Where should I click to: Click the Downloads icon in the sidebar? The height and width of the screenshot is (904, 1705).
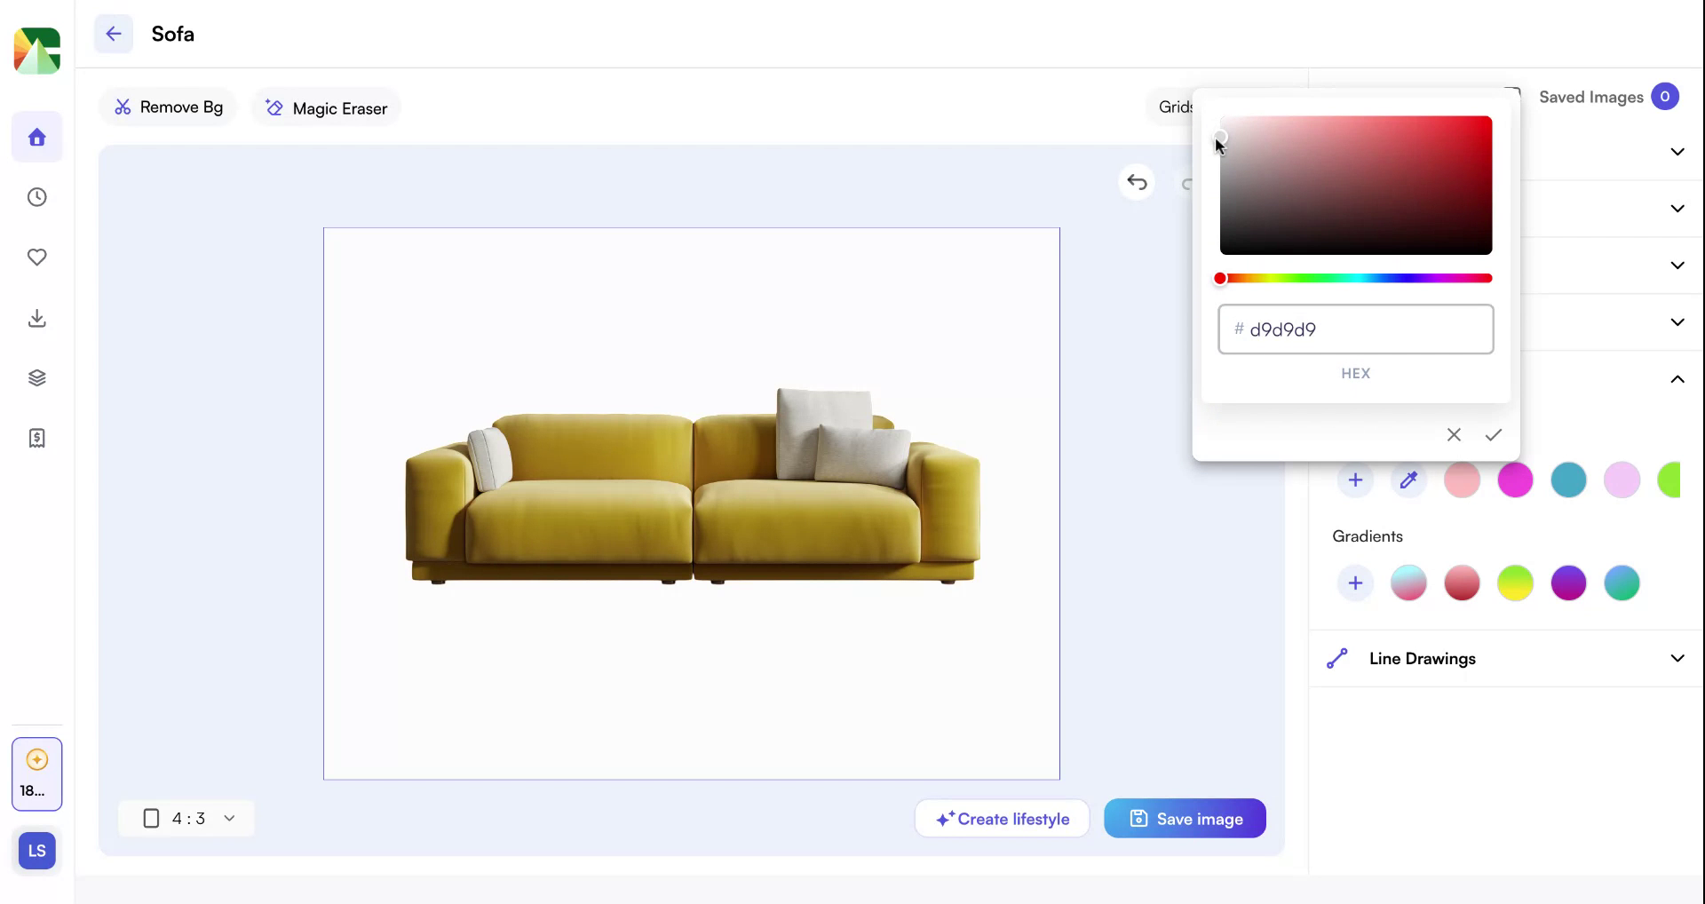(36, 318)
